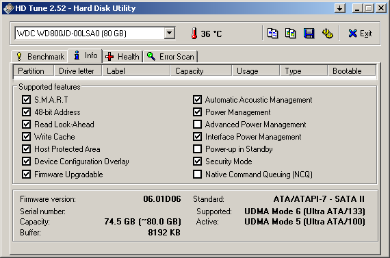Screen dimensions: 390x258
Task: Enable the Native Command Queuing (NCQ) checkbox
Action: 197,174
